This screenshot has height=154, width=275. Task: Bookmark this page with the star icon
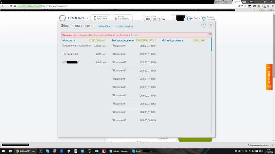pos(245,6)
